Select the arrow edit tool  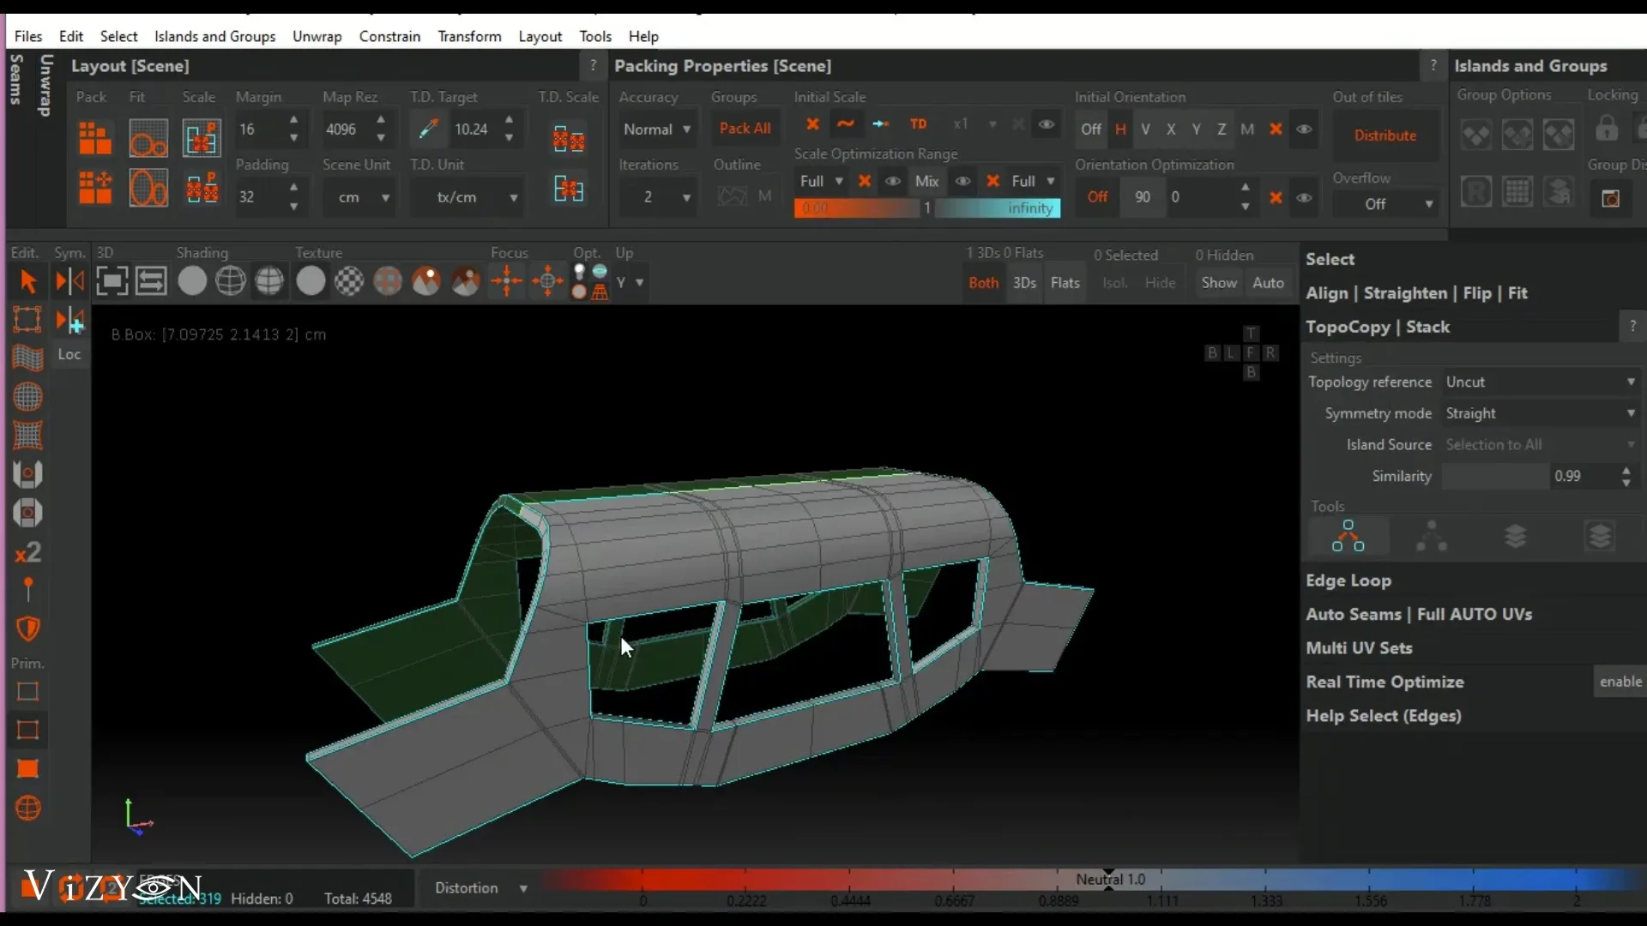tap(27, 281)
